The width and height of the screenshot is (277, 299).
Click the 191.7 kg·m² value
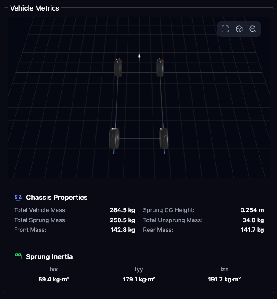(x=224, y=279)
